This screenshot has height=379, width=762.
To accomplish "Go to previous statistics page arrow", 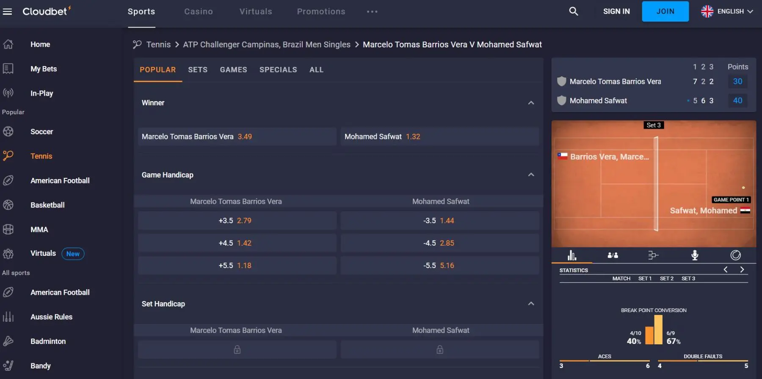I will 726,270.
